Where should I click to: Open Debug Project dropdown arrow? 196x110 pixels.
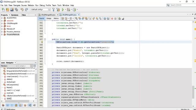[x=71, y=9]
